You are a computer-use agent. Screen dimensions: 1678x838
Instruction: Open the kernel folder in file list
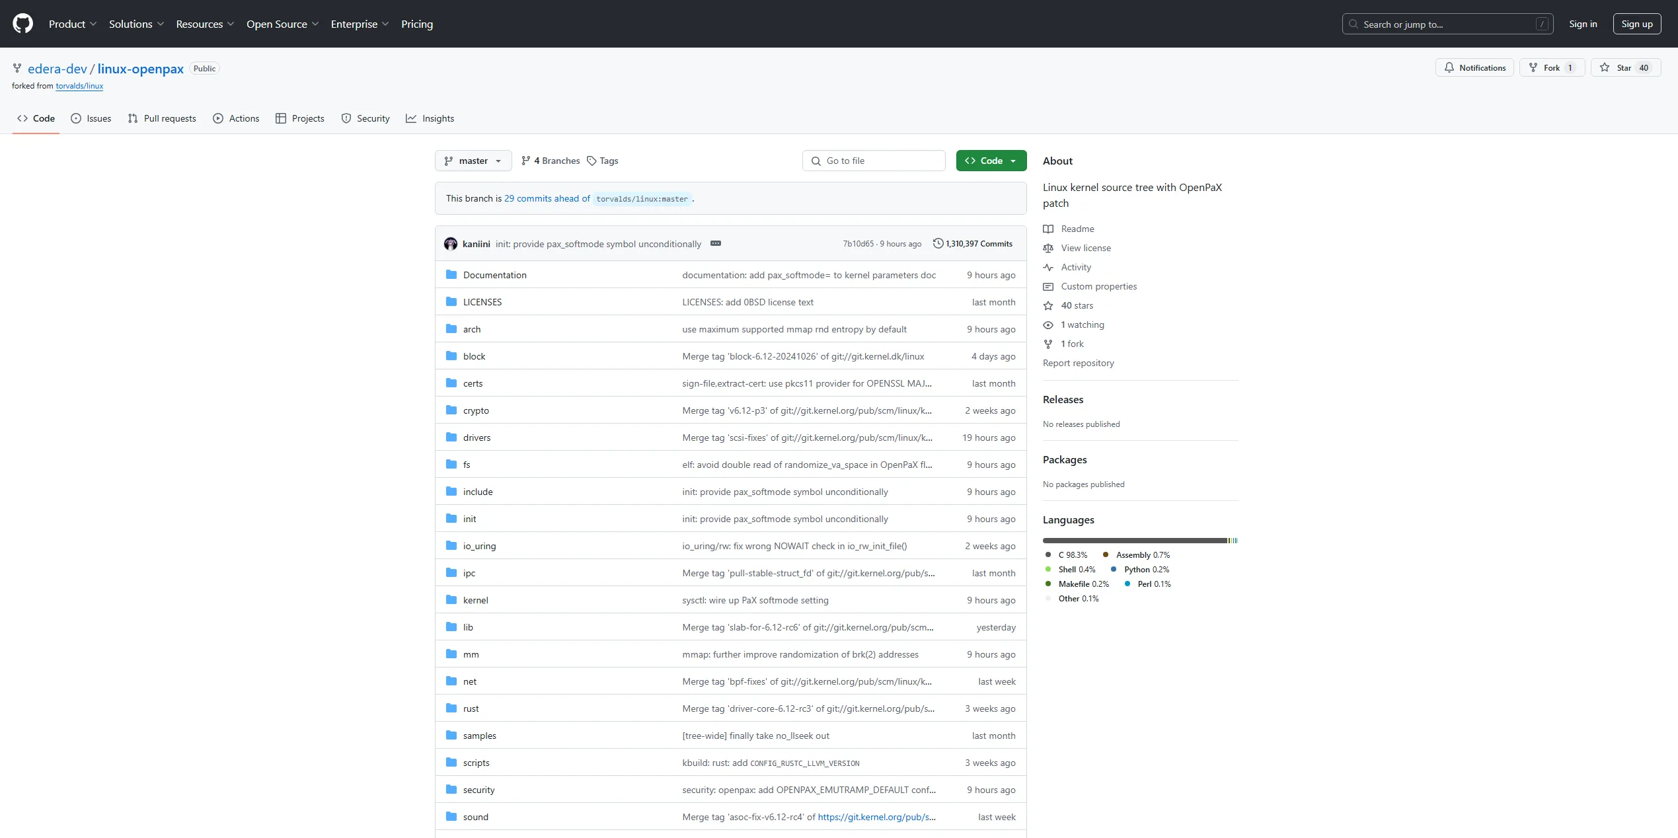[x=476, y=599]
